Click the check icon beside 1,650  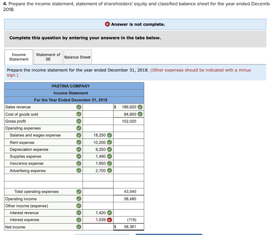[x=109, y=163]
